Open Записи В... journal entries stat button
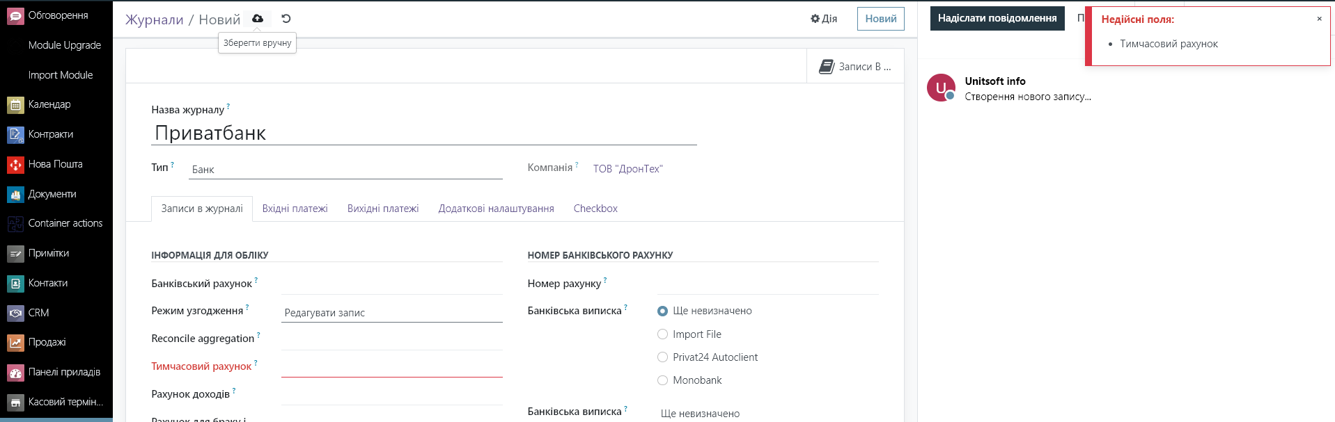Screen dimensions: 1335x422 (x=855, y=67)
